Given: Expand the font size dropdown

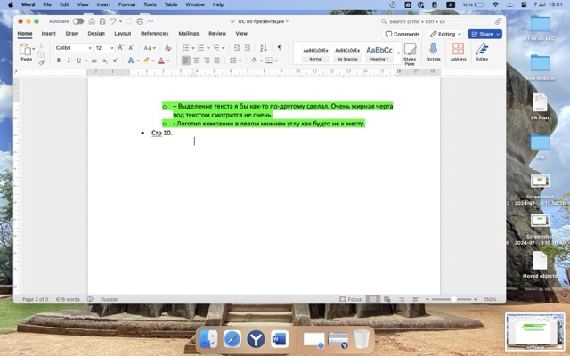Looking at the screenshot, I should pos(111,47).
